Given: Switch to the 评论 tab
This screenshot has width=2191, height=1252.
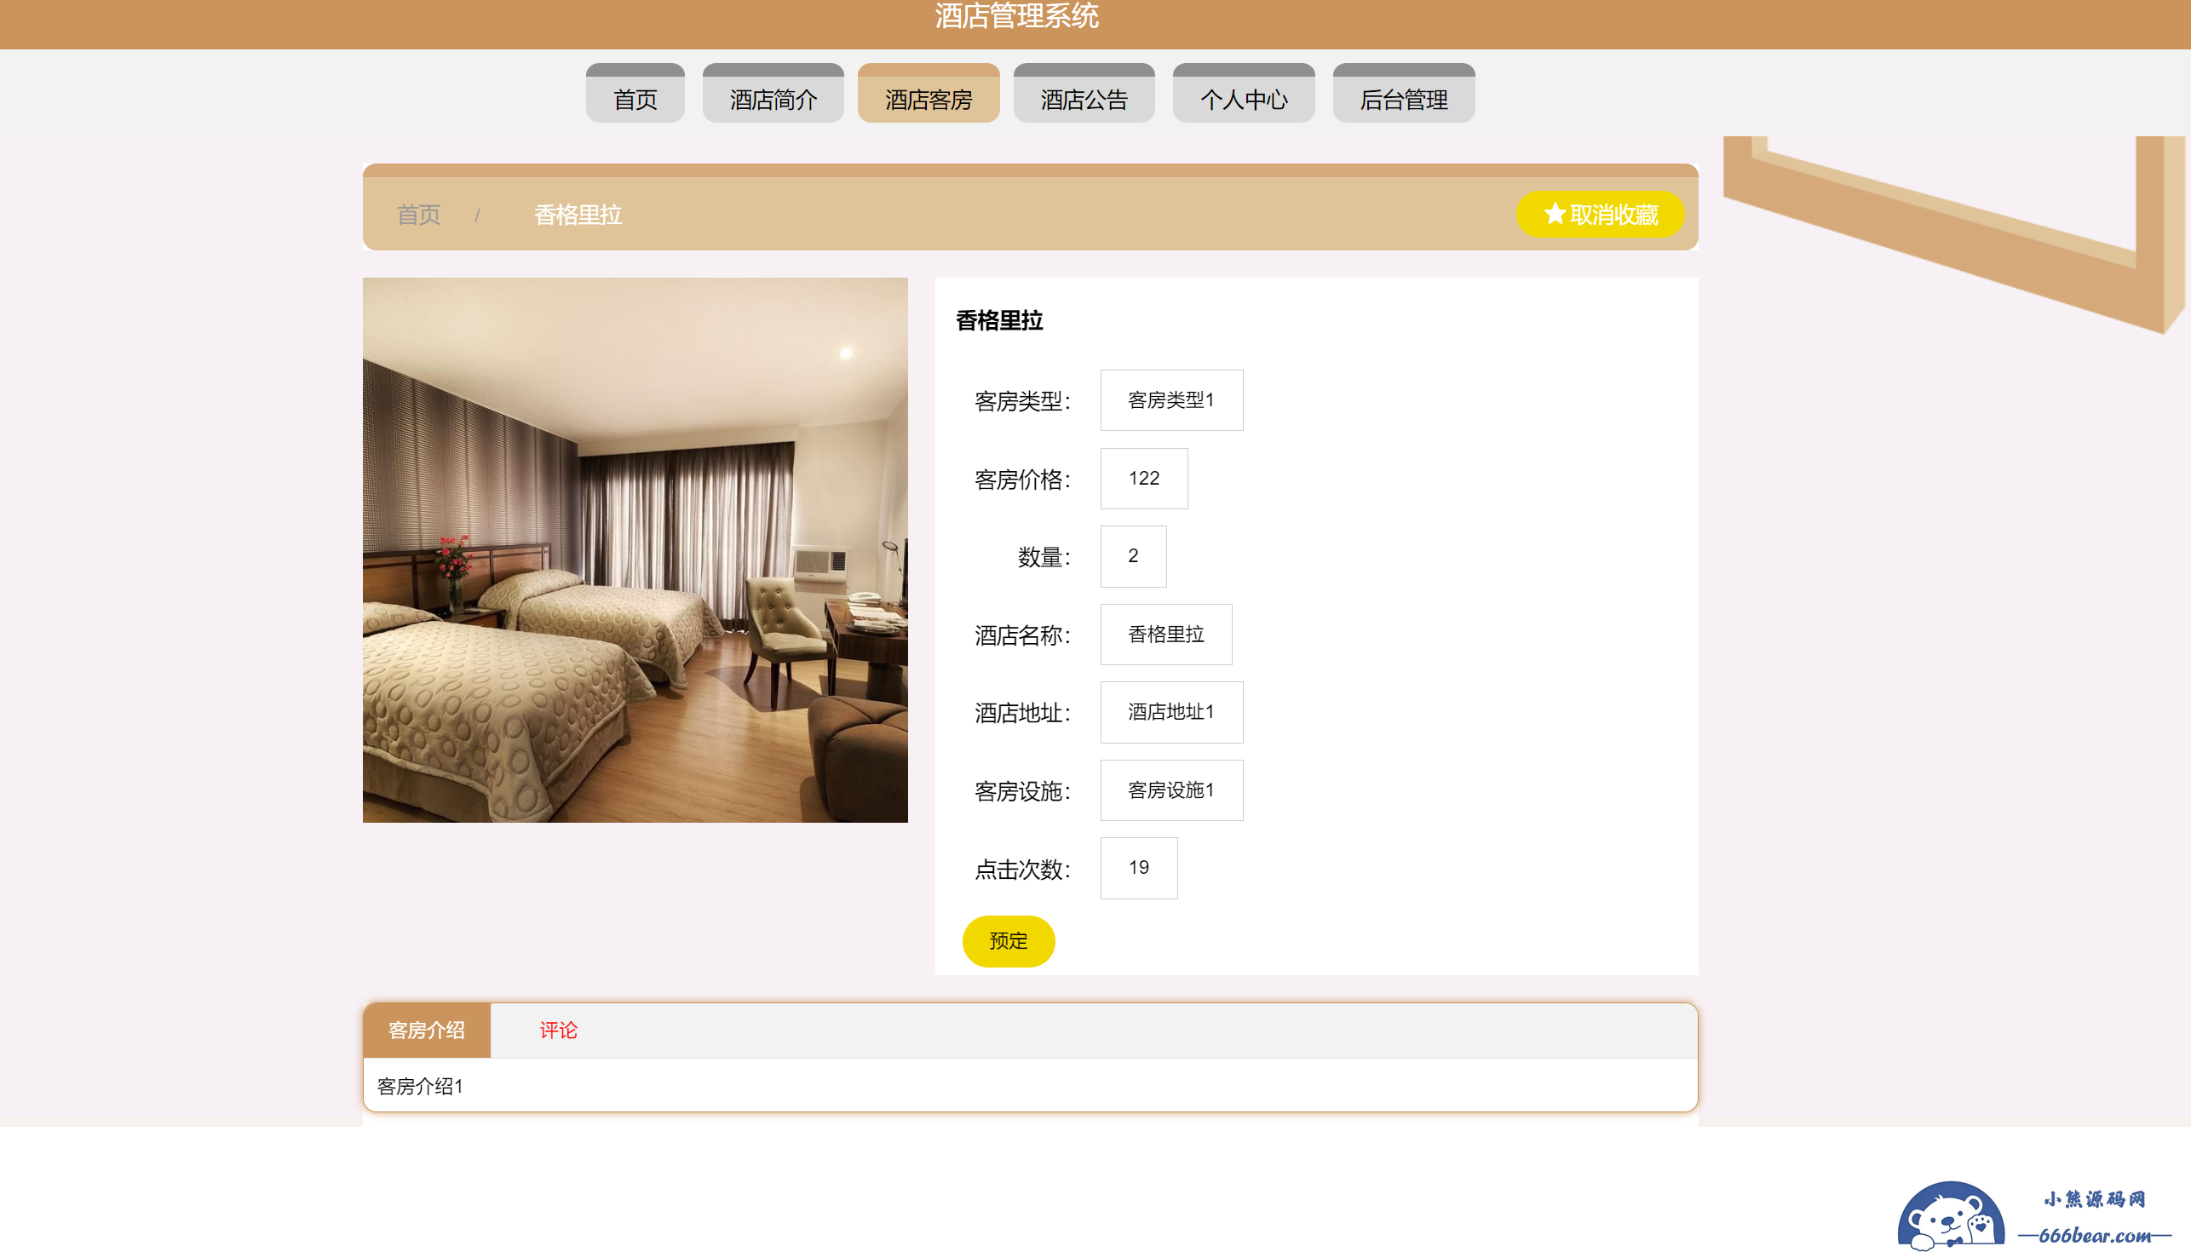Looking at the screenshot, I should [558, 1030].
